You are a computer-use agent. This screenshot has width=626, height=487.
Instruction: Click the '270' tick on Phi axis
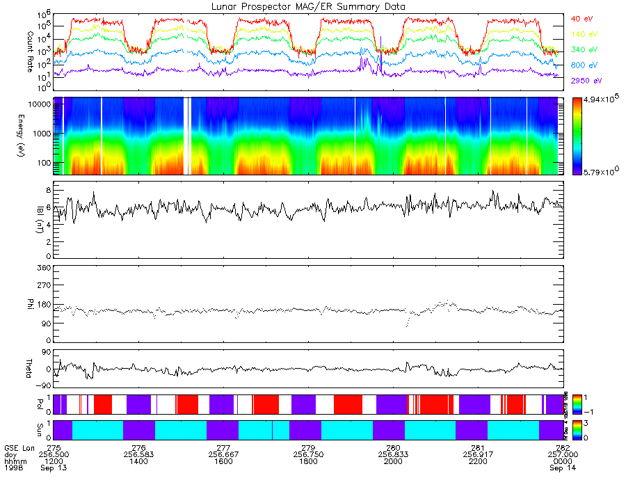(45, 285)
